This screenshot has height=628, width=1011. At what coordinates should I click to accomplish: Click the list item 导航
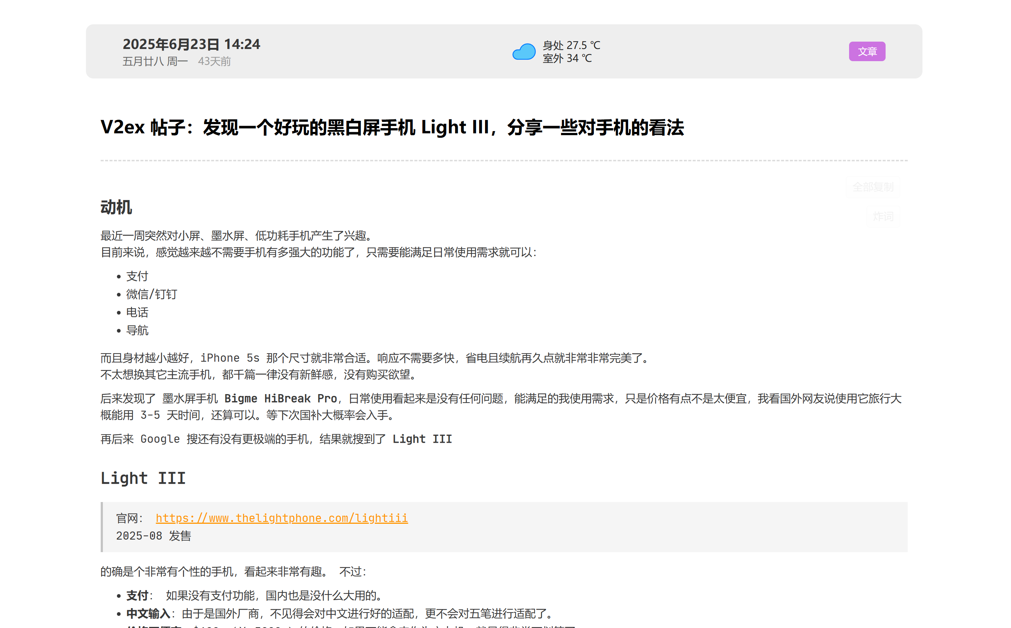click(137, 330)
